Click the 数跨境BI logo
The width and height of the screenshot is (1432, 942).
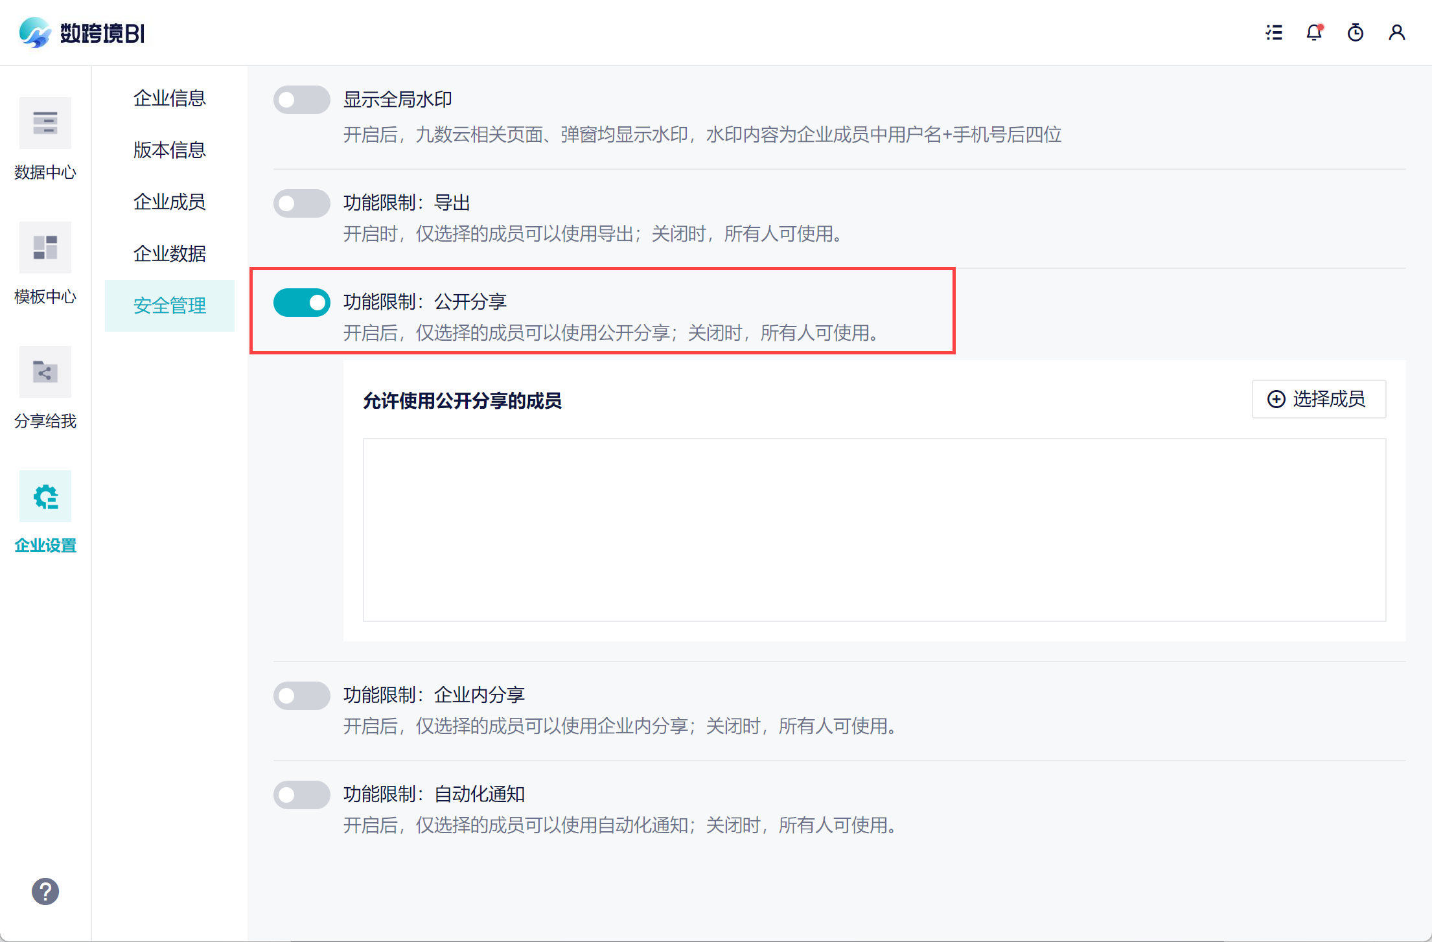[82, 32]
